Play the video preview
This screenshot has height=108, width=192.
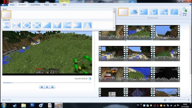coord(47,87)
